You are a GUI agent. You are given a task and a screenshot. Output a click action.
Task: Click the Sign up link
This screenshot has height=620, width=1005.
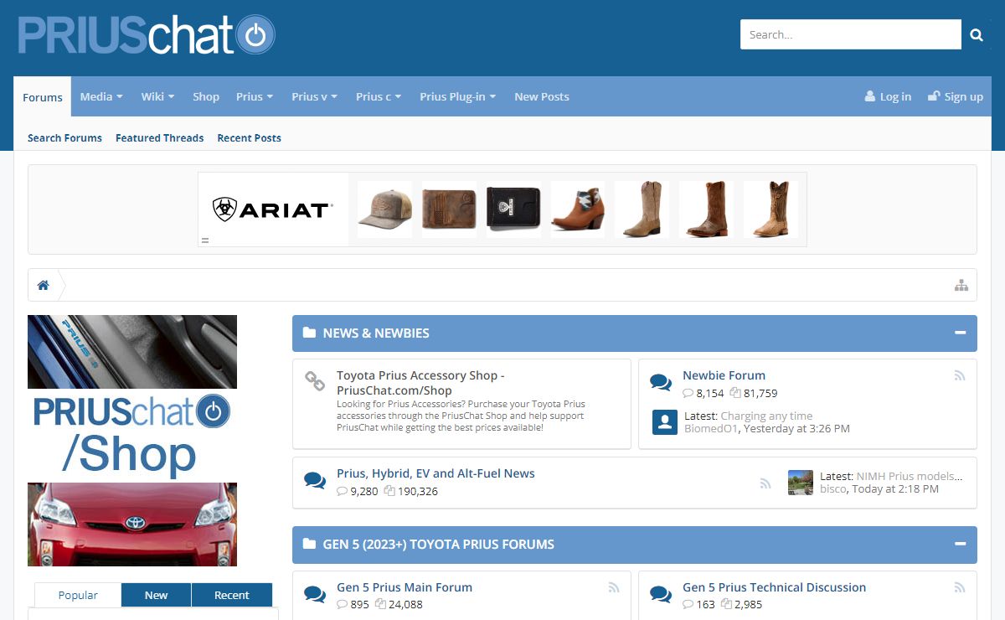coord(964,96)
